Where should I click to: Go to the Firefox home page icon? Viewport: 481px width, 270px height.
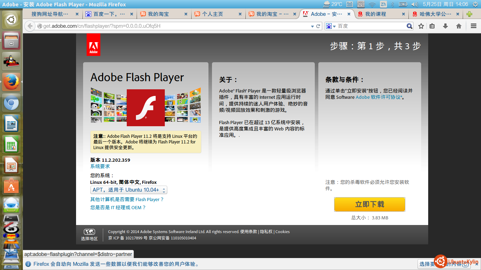(458, 26)
